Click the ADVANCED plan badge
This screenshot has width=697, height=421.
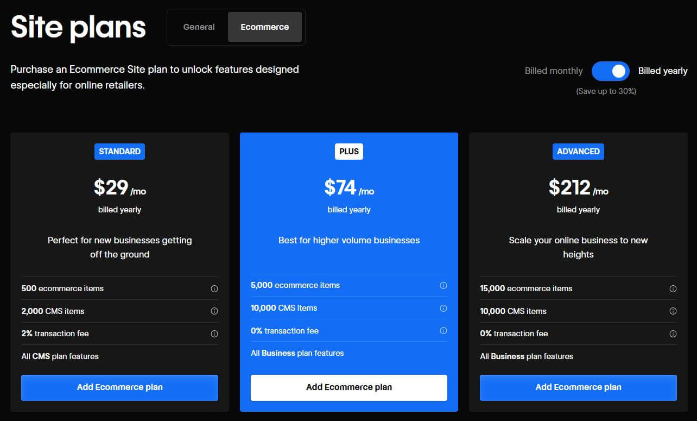(x=578, y=152)
